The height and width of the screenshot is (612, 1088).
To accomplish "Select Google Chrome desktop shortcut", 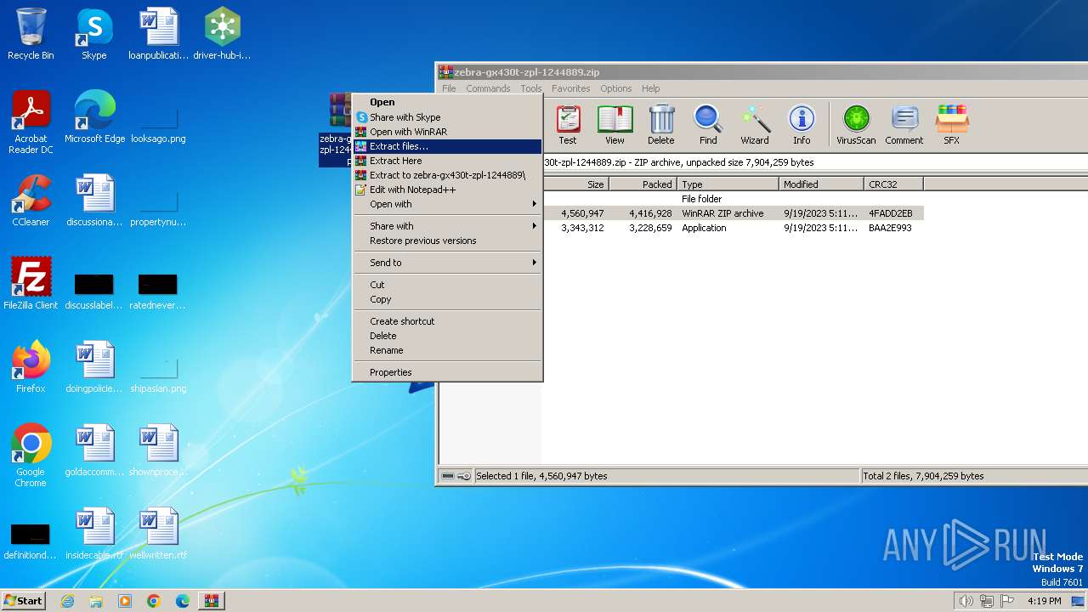I will point(31,456).
